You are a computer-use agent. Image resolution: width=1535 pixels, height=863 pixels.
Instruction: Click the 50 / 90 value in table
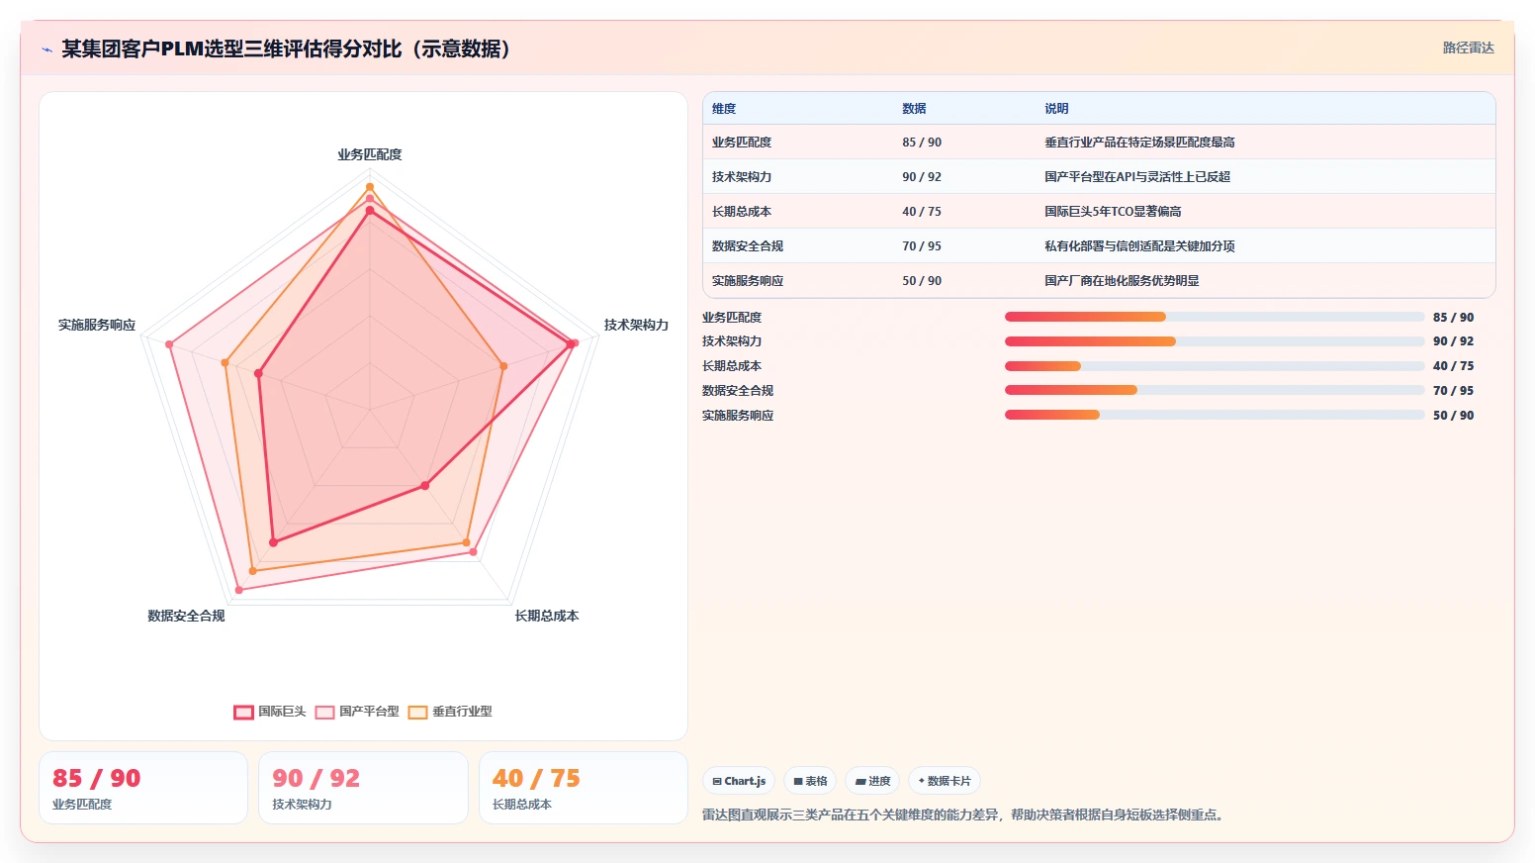tap(922, 281)
